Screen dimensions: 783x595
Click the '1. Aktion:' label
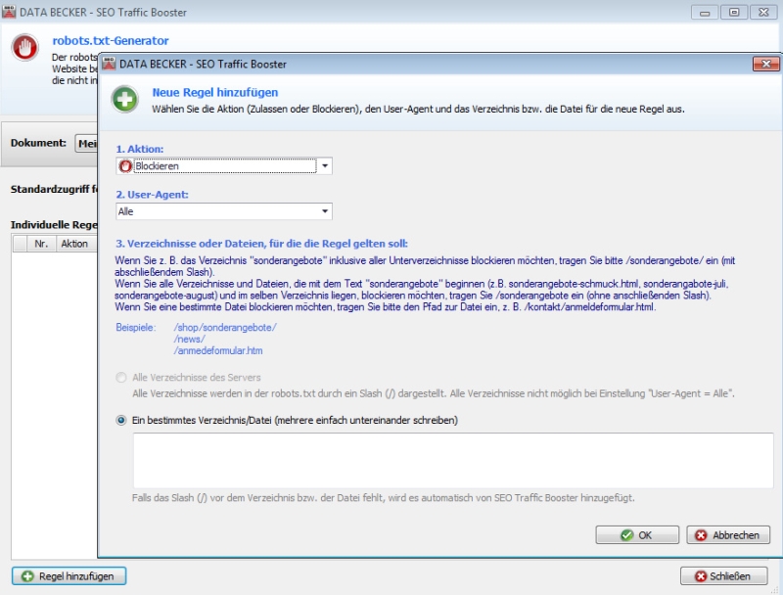tap(139, 149)
